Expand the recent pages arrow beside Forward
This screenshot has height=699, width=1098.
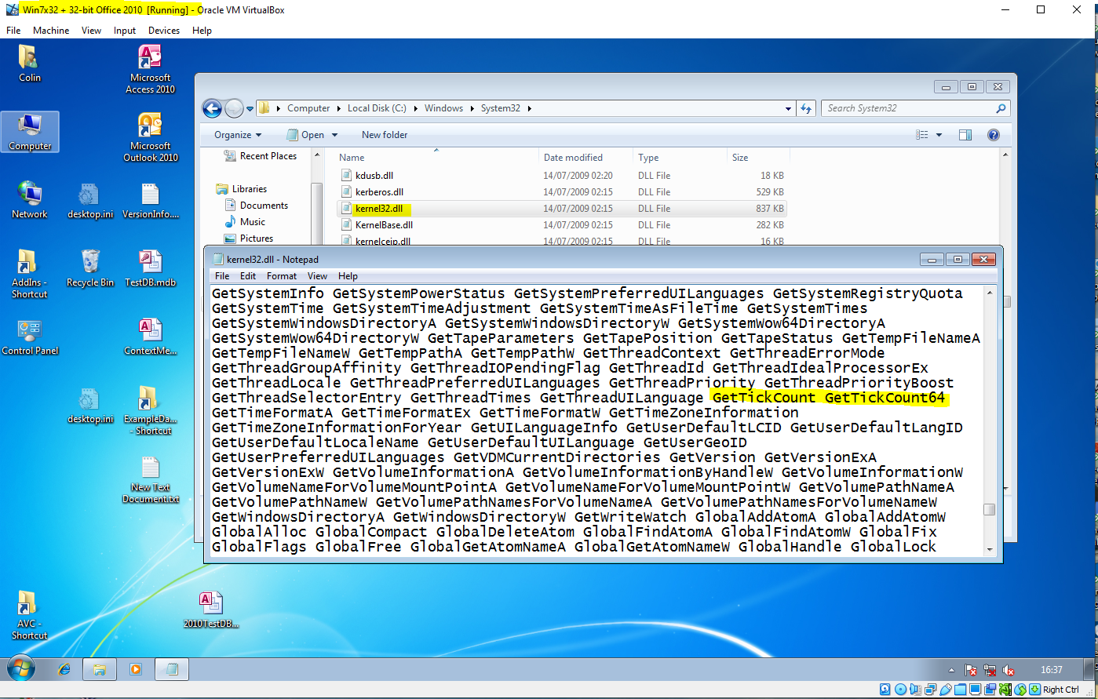[x=250, y=108]
